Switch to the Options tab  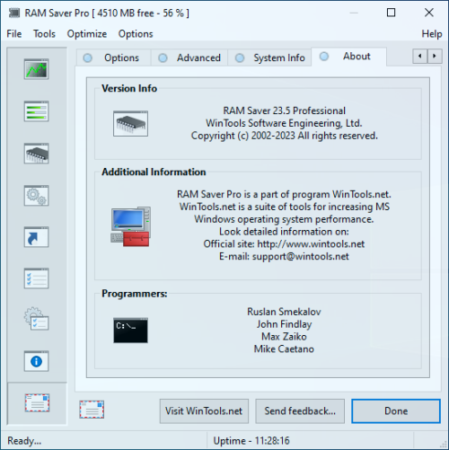(113, 57)
